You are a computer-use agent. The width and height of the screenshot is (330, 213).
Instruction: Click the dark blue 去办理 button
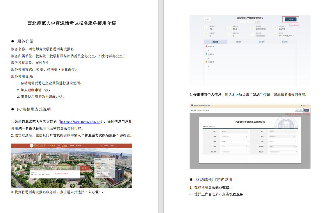point(290,19)
